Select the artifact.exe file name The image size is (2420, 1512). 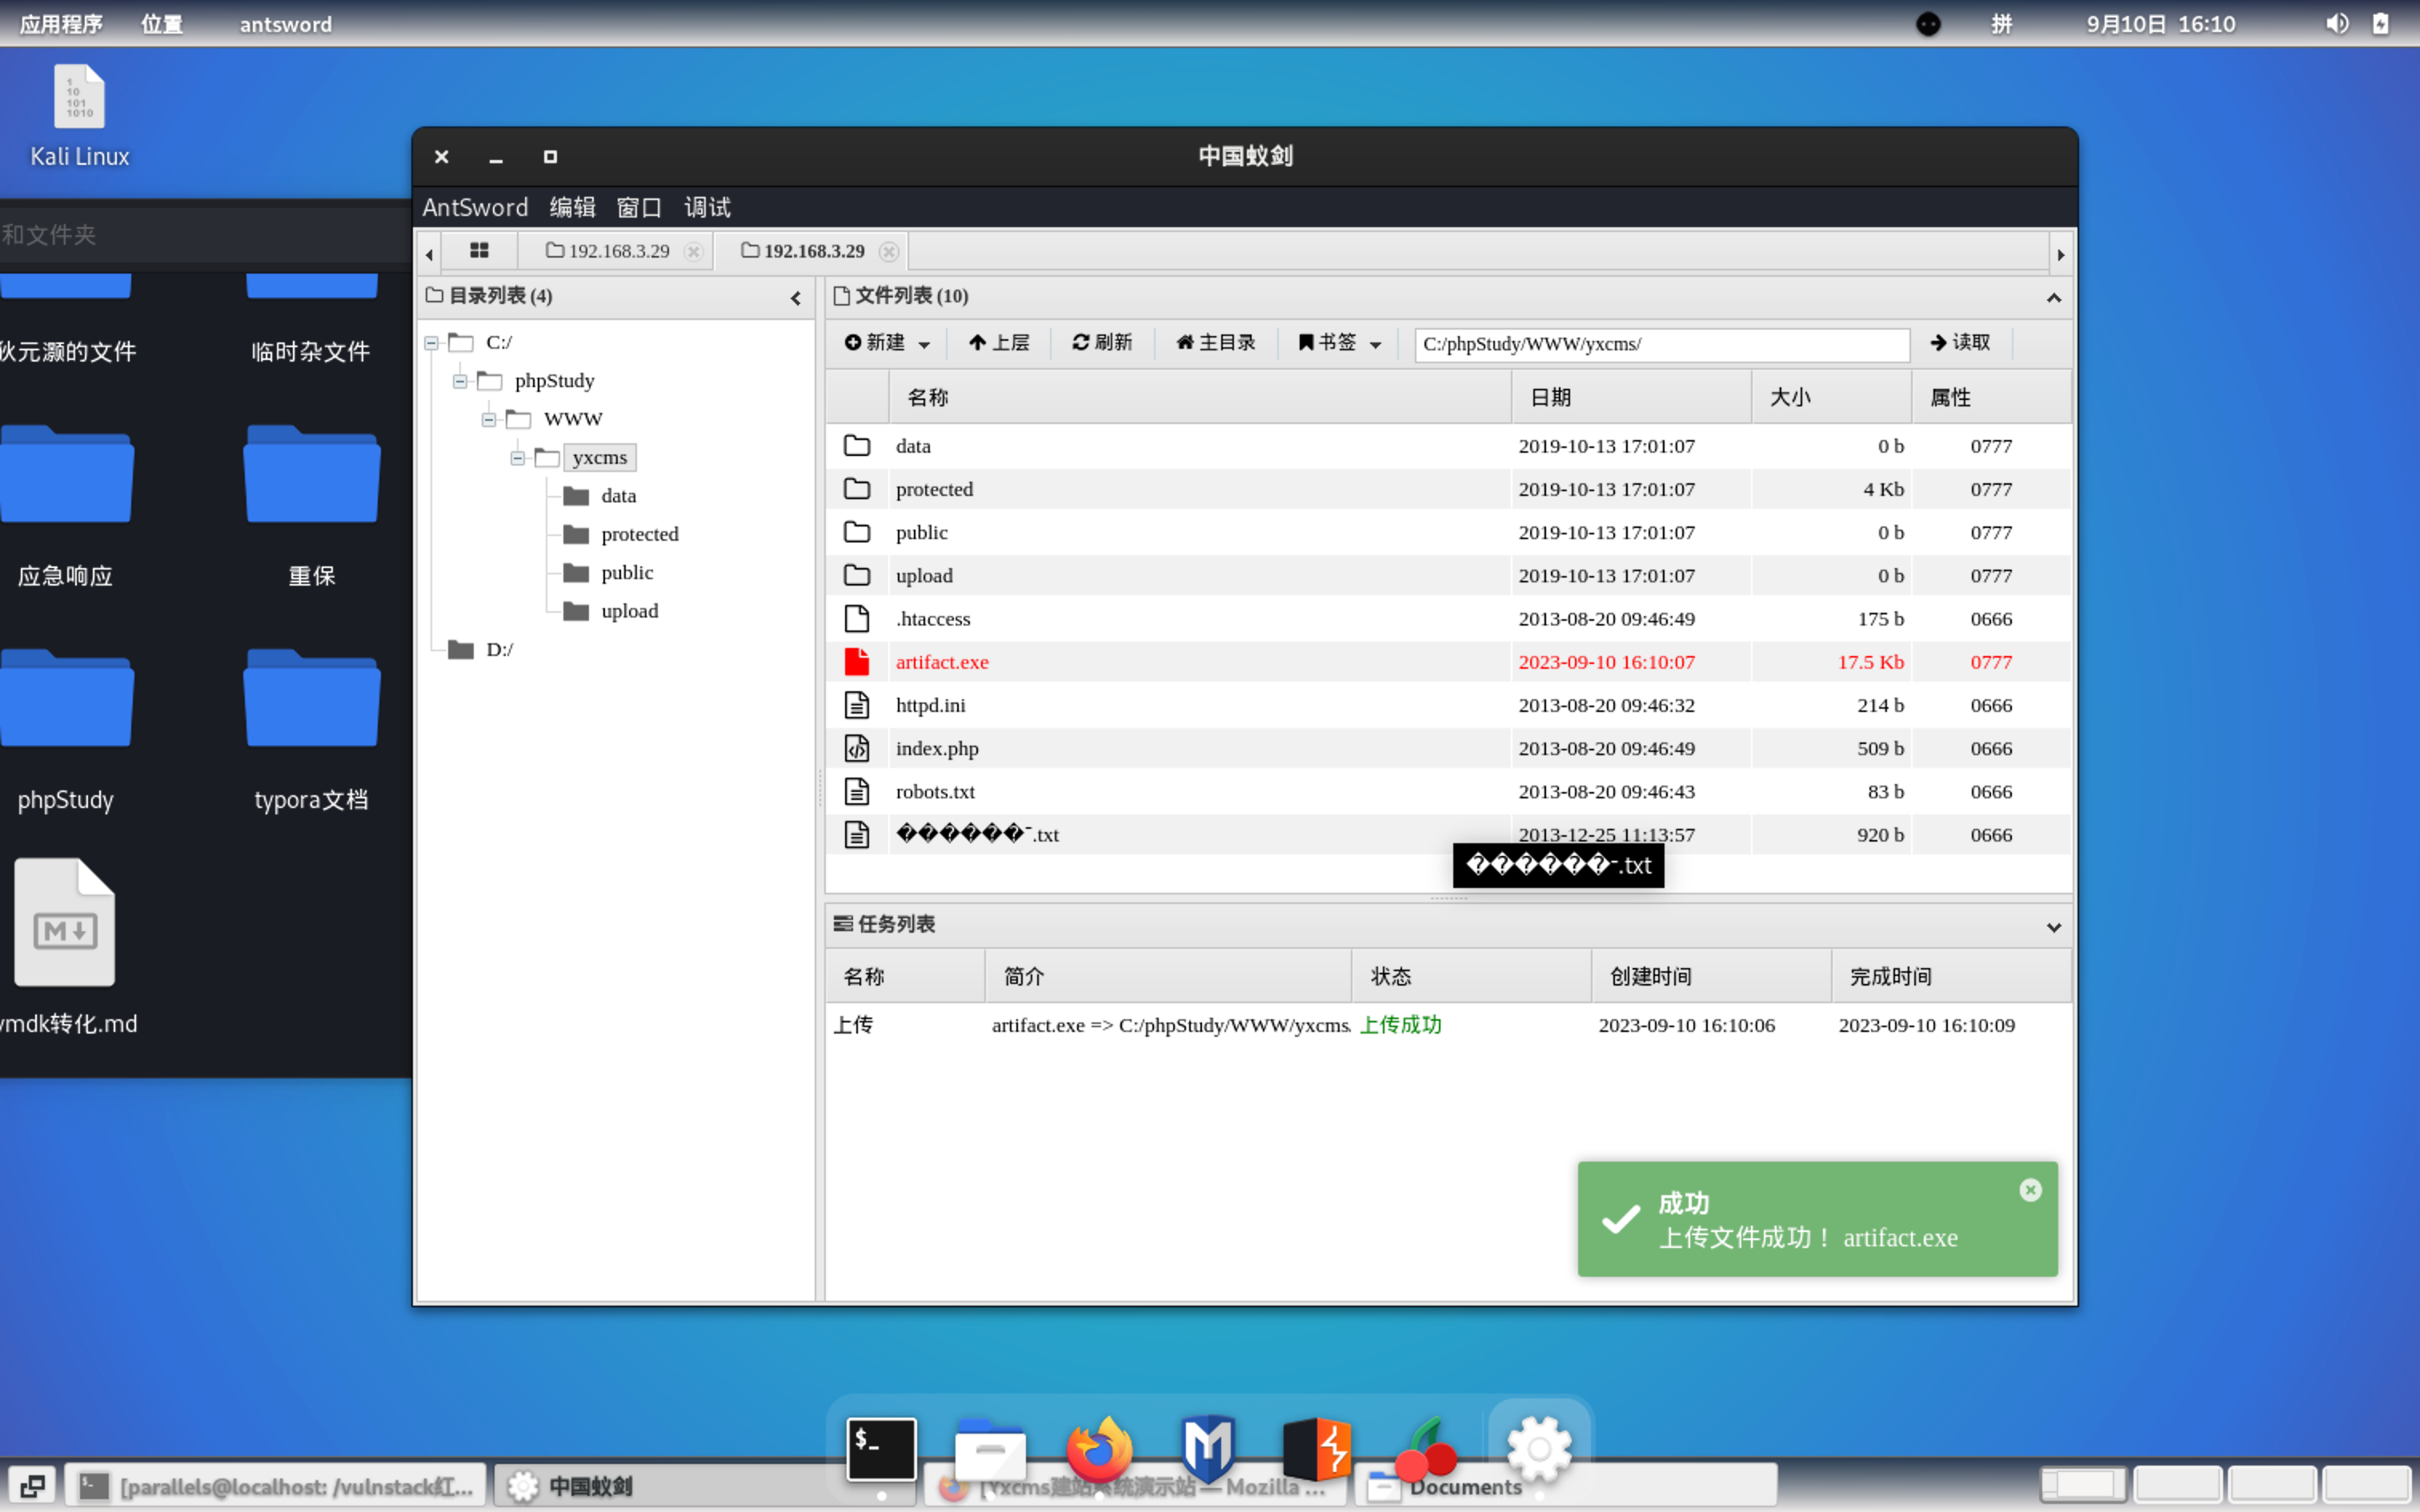942,662
